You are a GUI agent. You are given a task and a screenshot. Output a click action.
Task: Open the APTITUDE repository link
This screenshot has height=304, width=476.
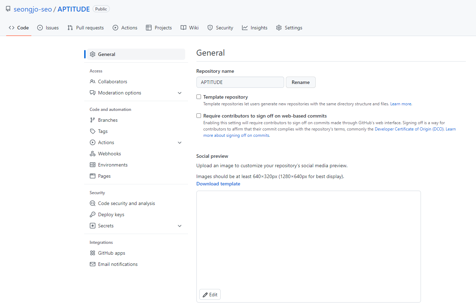74,9
